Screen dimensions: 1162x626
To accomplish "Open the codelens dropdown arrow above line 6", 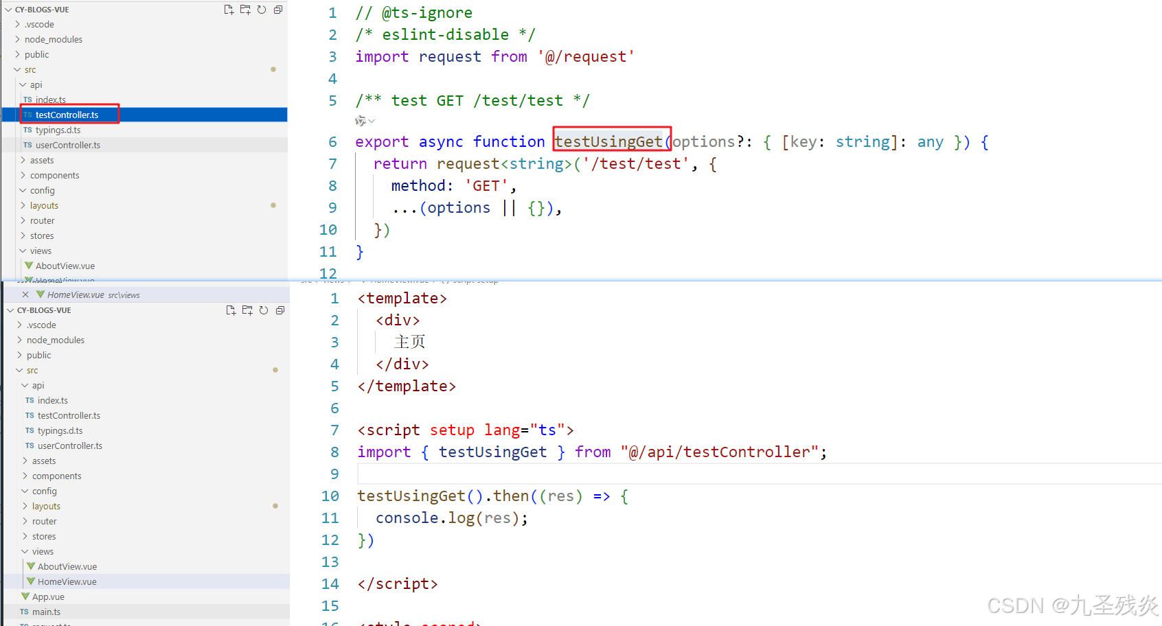I will click(x=372, y=121).
